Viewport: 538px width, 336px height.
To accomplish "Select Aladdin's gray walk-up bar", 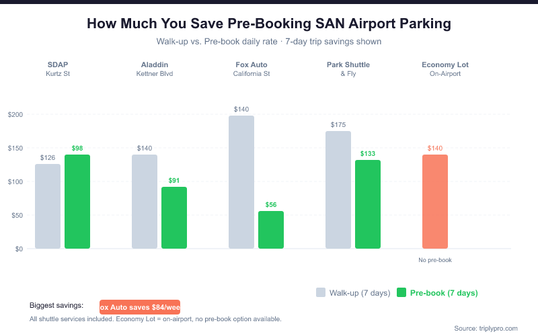I will point(145,202).
